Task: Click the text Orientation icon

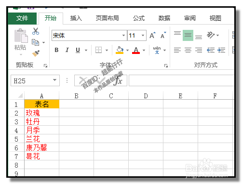Action: pyautogui.click(x=211, y=35)
